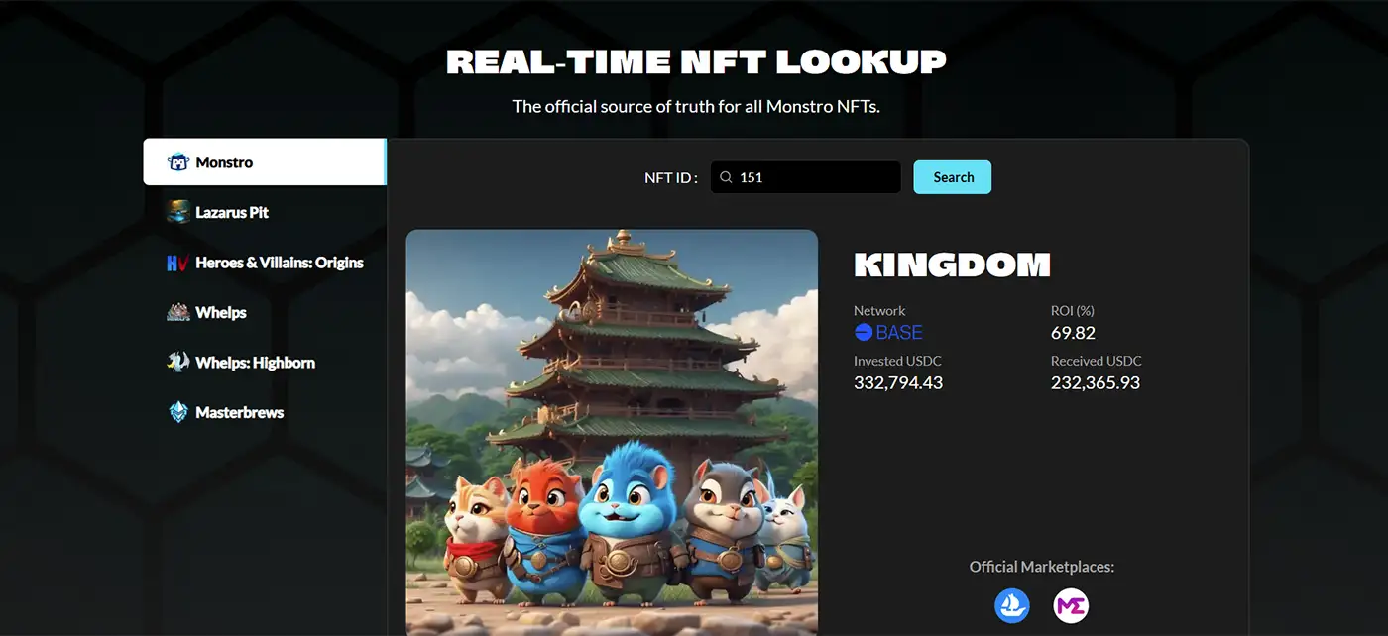Click the Search button
Screen dimensions: 1388x636
coord(953,177)
